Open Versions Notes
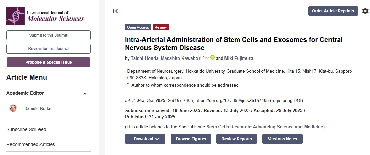Viewport: 370px width, 155px height. [282, 139]
